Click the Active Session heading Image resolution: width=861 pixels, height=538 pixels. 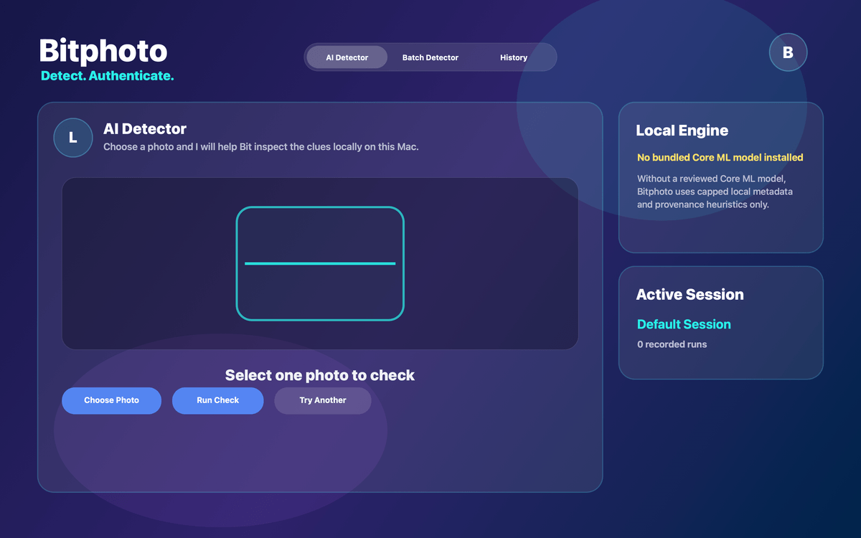click(x=690, y=294)
